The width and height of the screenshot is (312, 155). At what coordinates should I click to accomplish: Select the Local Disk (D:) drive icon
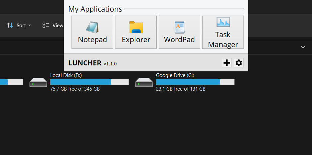38,82
